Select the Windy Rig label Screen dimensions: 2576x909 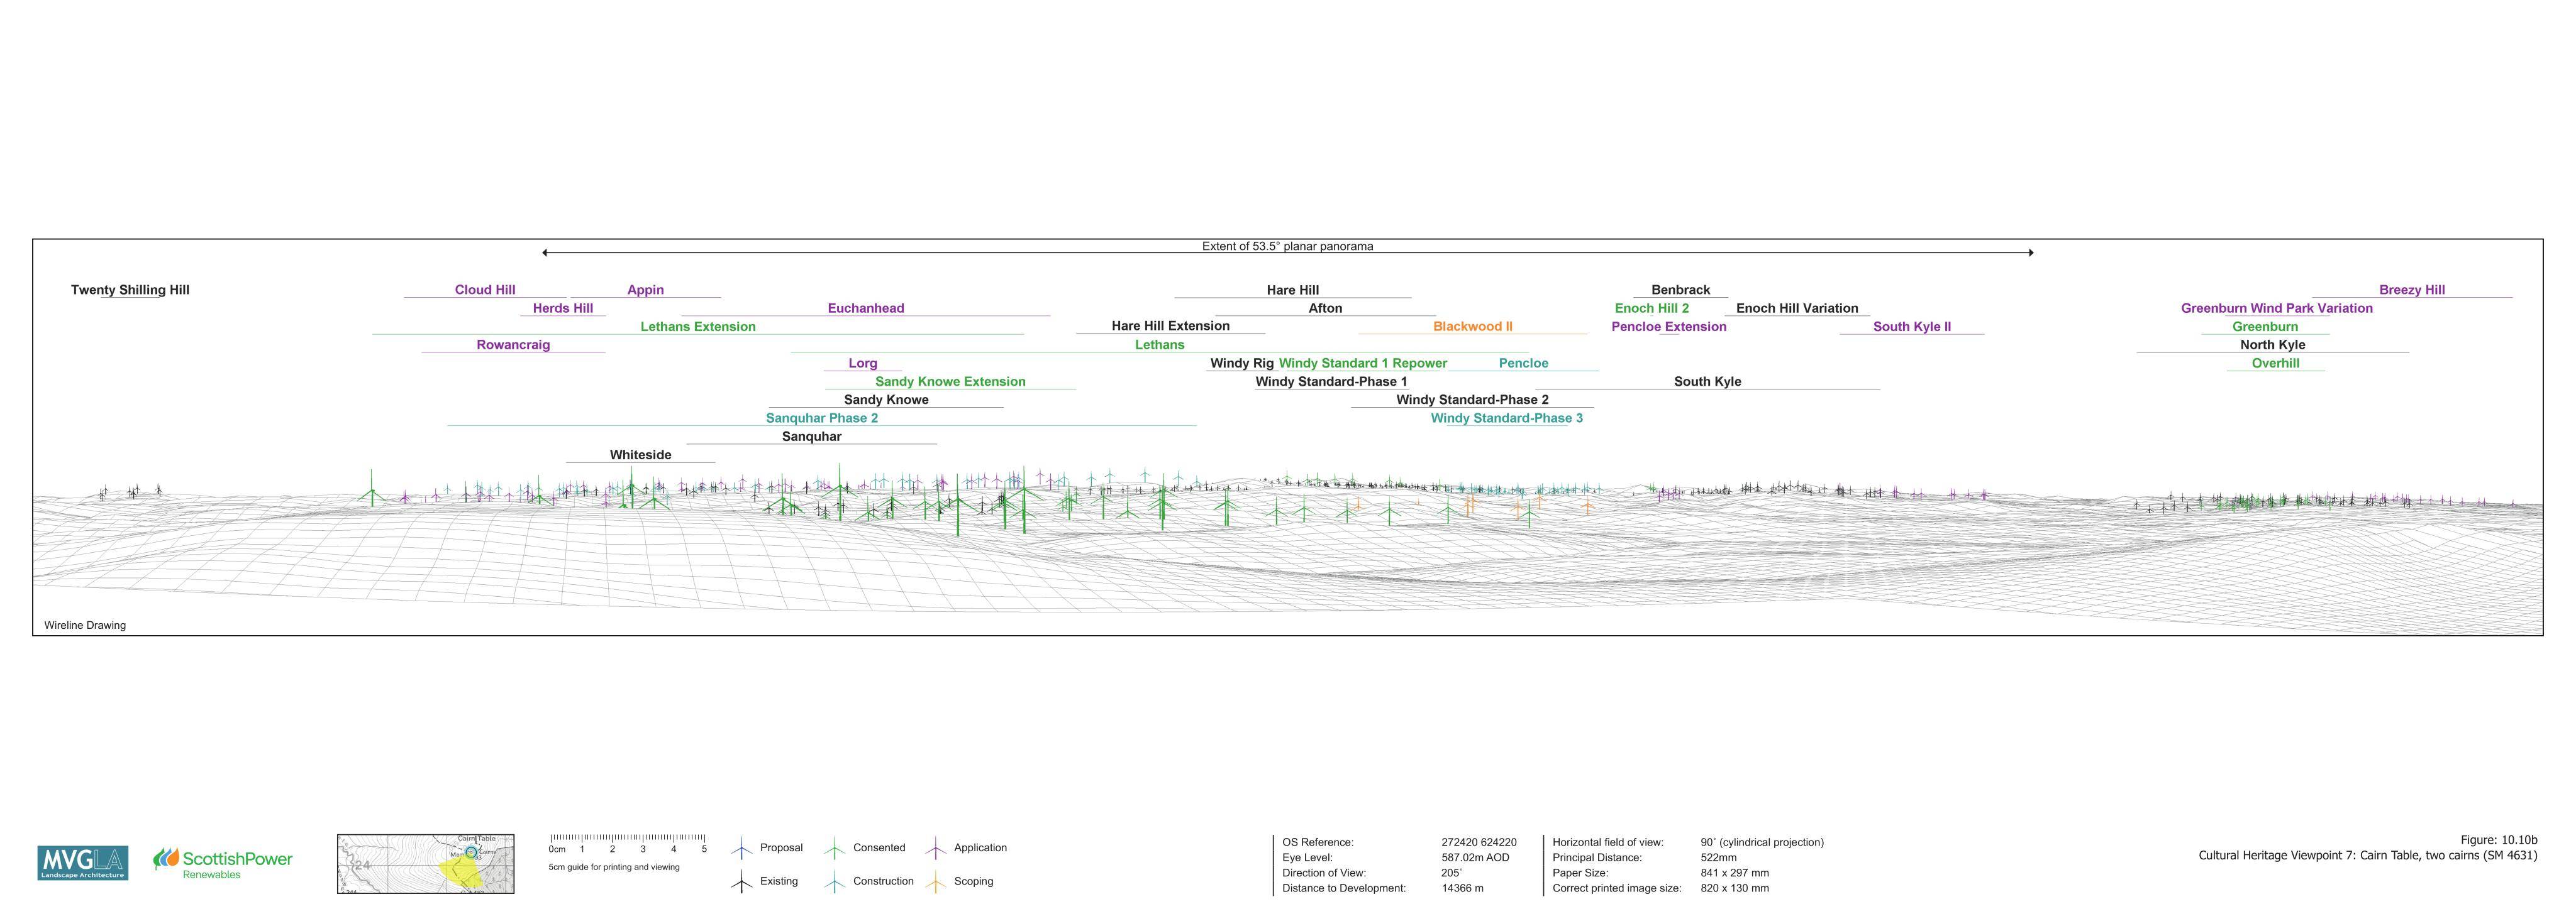(1242, 364)
